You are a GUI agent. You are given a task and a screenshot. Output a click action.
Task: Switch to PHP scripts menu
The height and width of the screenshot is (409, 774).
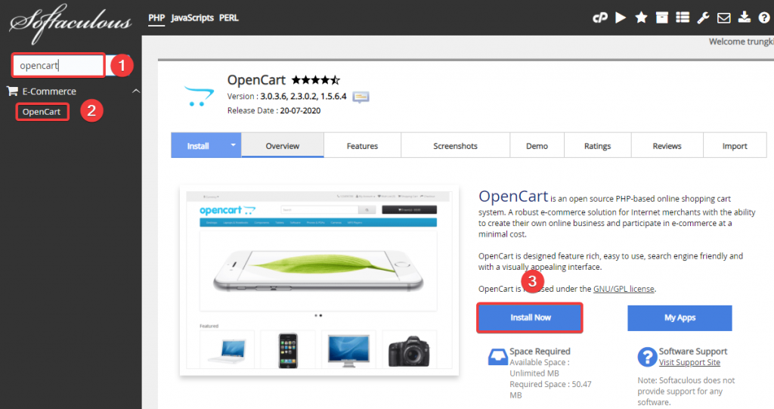tap(156, 18)
